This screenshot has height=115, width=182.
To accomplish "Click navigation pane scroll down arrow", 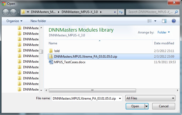I will click(x=41, y=90).
